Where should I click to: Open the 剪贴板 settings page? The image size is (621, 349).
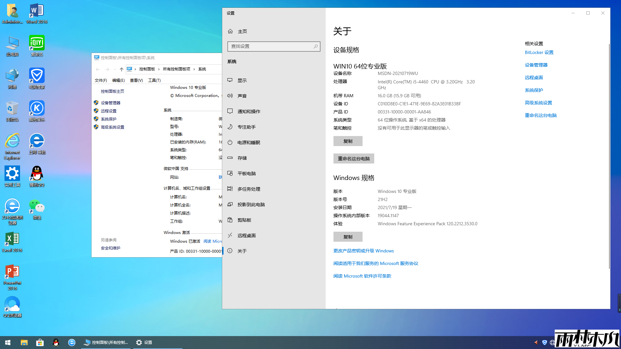tap(274, 220)
